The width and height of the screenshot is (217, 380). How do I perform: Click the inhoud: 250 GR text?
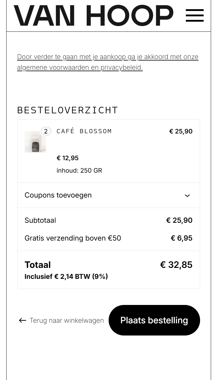tap(79, 171)
